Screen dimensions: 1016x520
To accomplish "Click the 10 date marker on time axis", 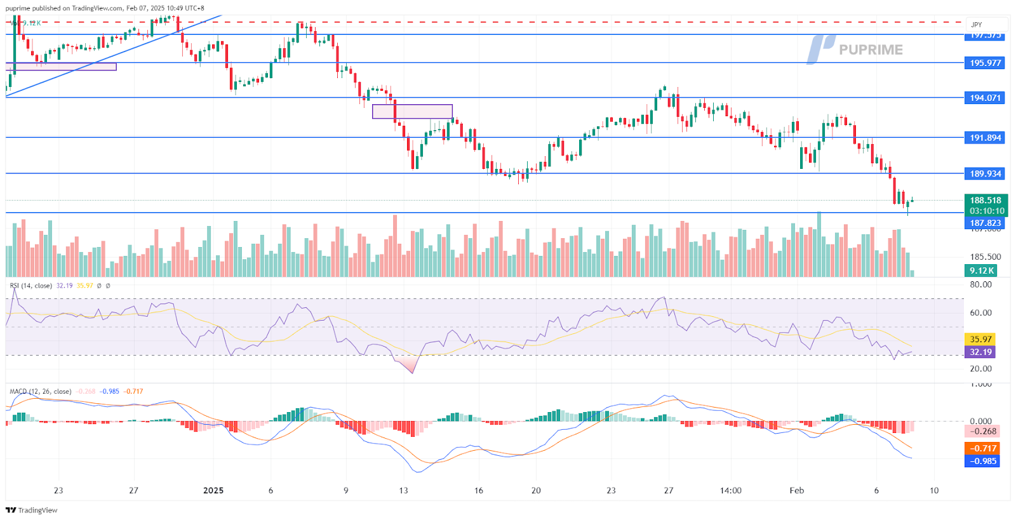I will 934,490.
